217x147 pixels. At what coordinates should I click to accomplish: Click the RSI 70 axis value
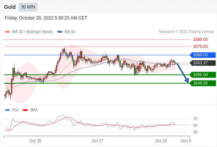pos(195,119)
